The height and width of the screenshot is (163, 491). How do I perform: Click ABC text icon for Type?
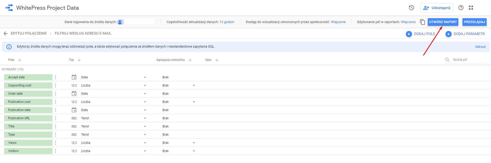coord(74,135)
